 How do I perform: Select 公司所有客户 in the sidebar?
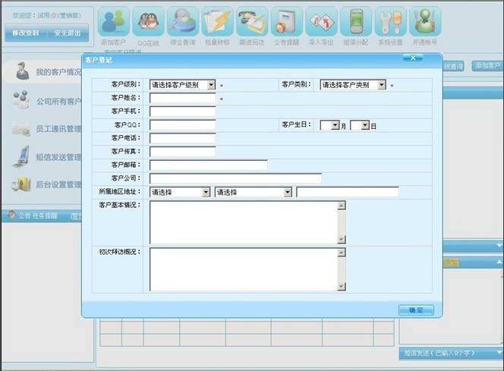(x=58, y=101)
